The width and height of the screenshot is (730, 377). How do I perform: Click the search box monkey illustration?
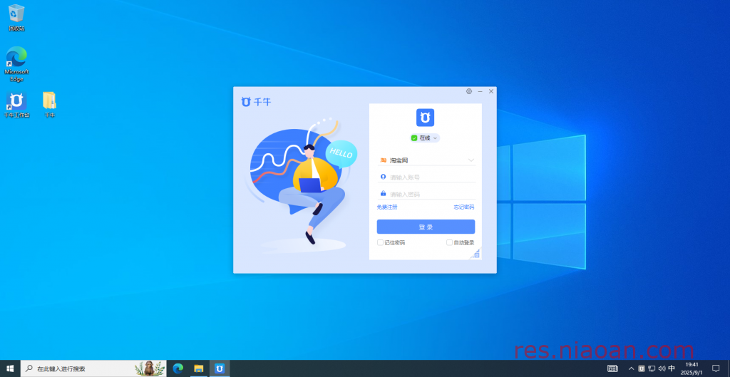150,368
